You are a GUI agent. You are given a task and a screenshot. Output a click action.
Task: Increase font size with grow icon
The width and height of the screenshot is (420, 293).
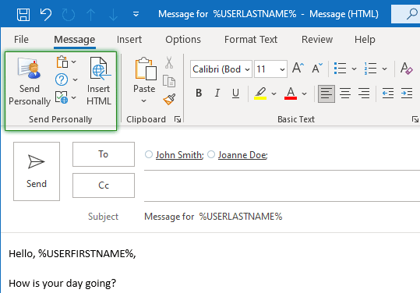[298, 69]
